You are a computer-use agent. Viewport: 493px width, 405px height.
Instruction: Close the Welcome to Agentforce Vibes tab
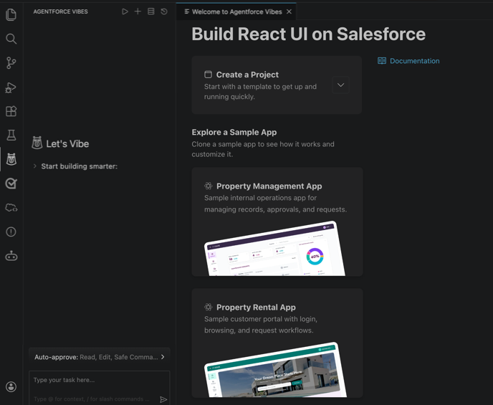coord(289,11)
